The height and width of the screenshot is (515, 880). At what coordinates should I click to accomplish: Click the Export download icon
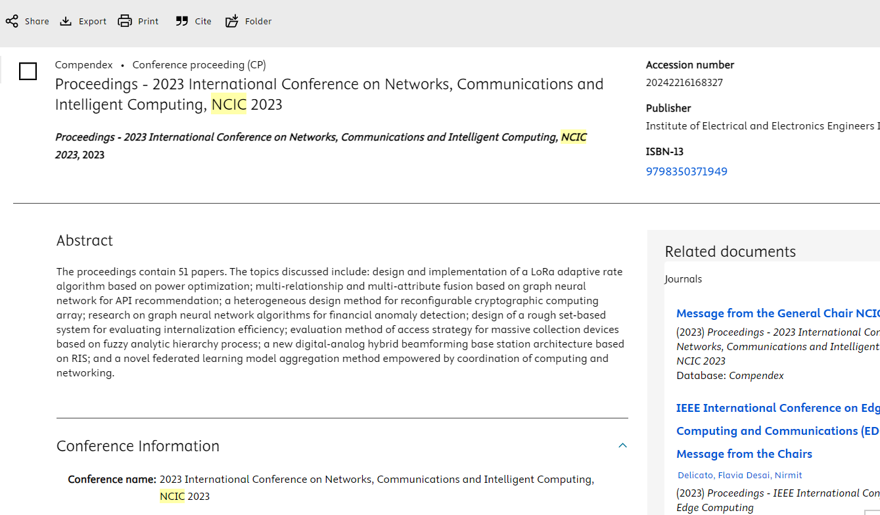coord(66,21)
